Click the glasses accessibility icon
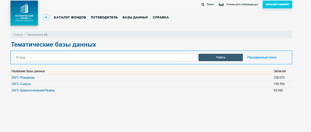Image resolution: width=311 pixels, height=132 pixels. click(x=221, y=5)
